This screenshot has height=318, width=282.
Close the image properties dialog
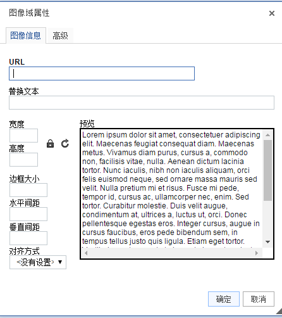(272, 13)
